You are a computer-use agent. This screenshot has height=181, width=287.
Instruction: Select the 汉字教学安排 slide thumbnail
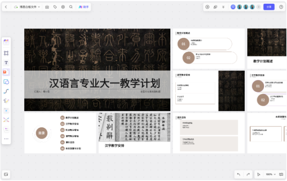coord(134,133)
